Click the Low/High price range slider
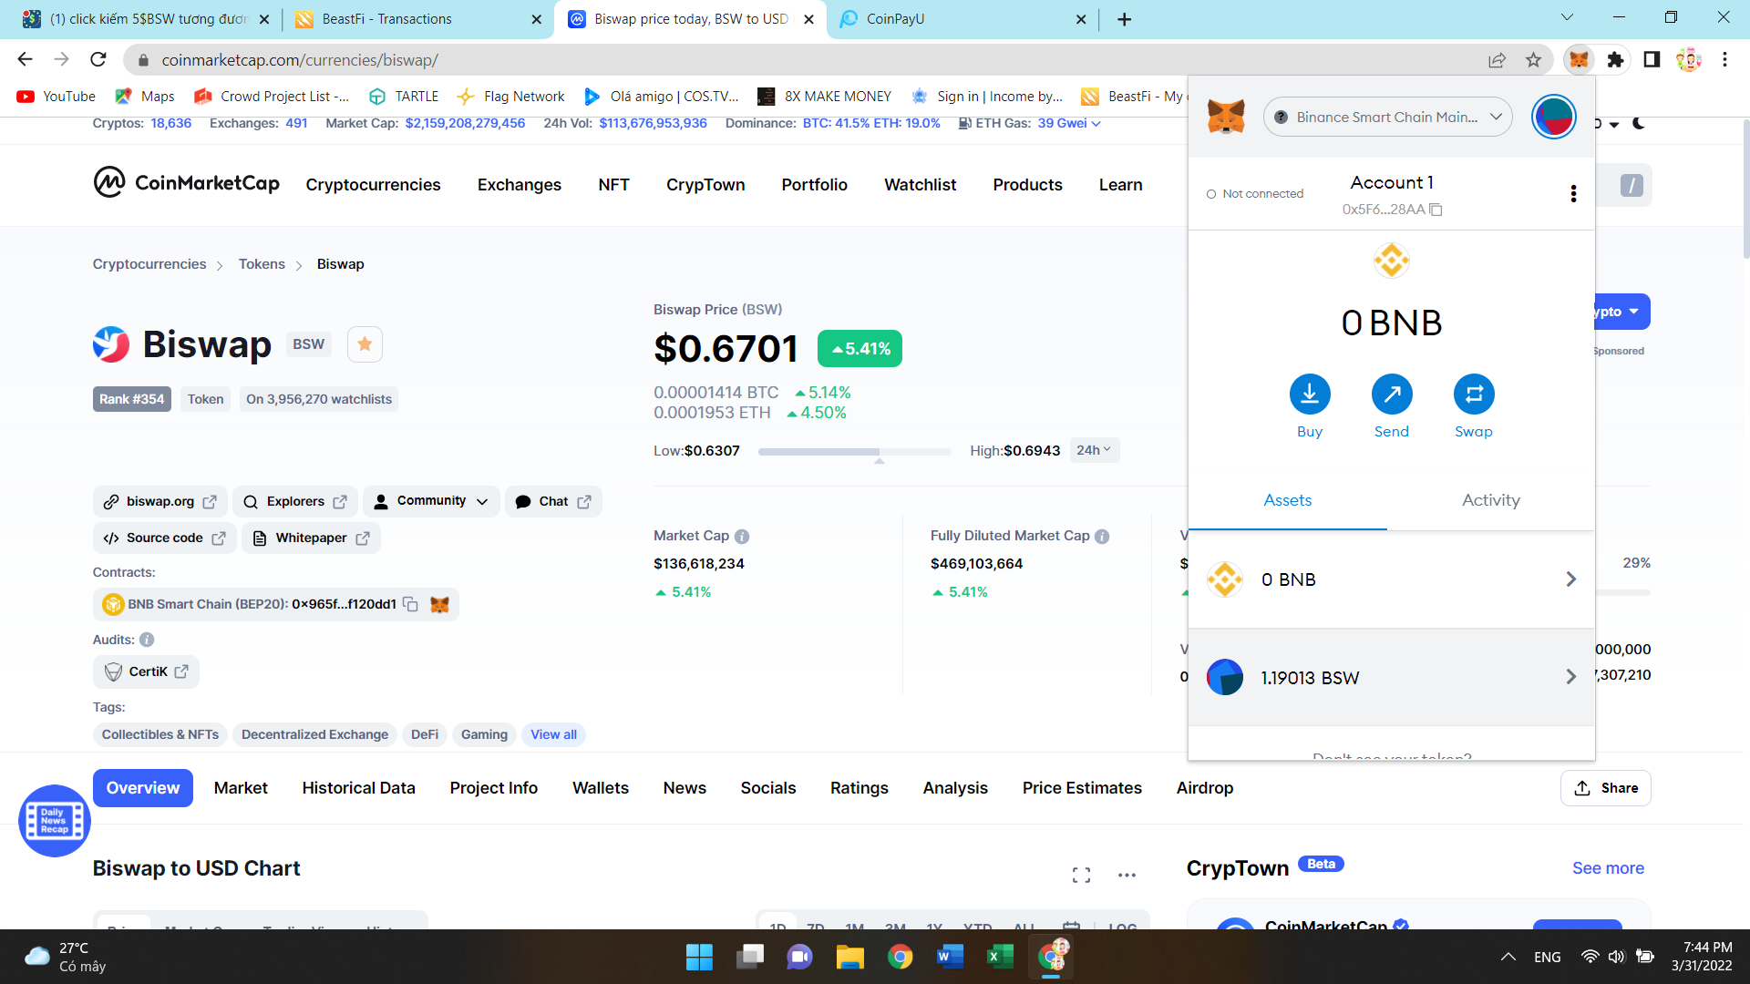The height and width of the screenshot is (984, 1750). coord(854,451)
